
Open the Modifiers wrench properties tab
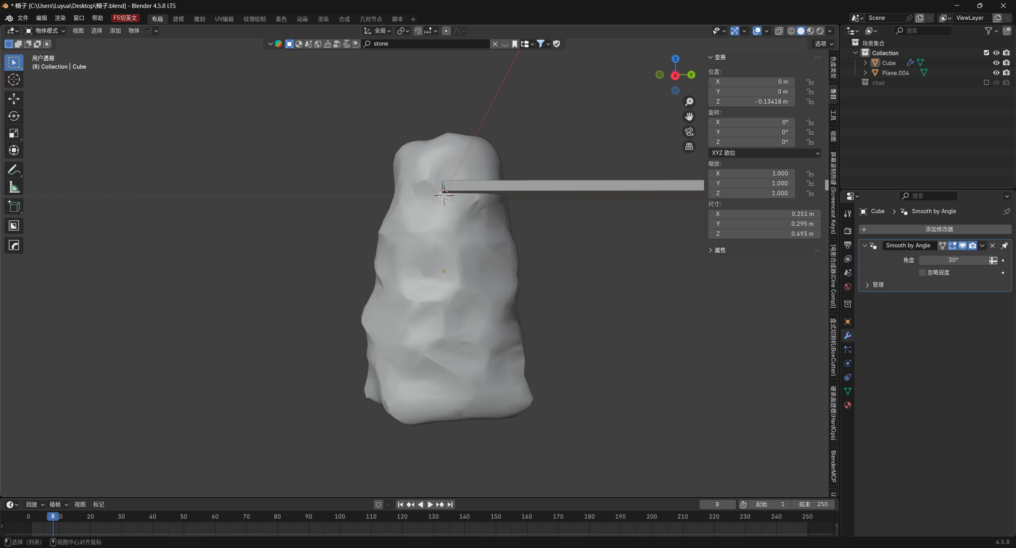848,335
